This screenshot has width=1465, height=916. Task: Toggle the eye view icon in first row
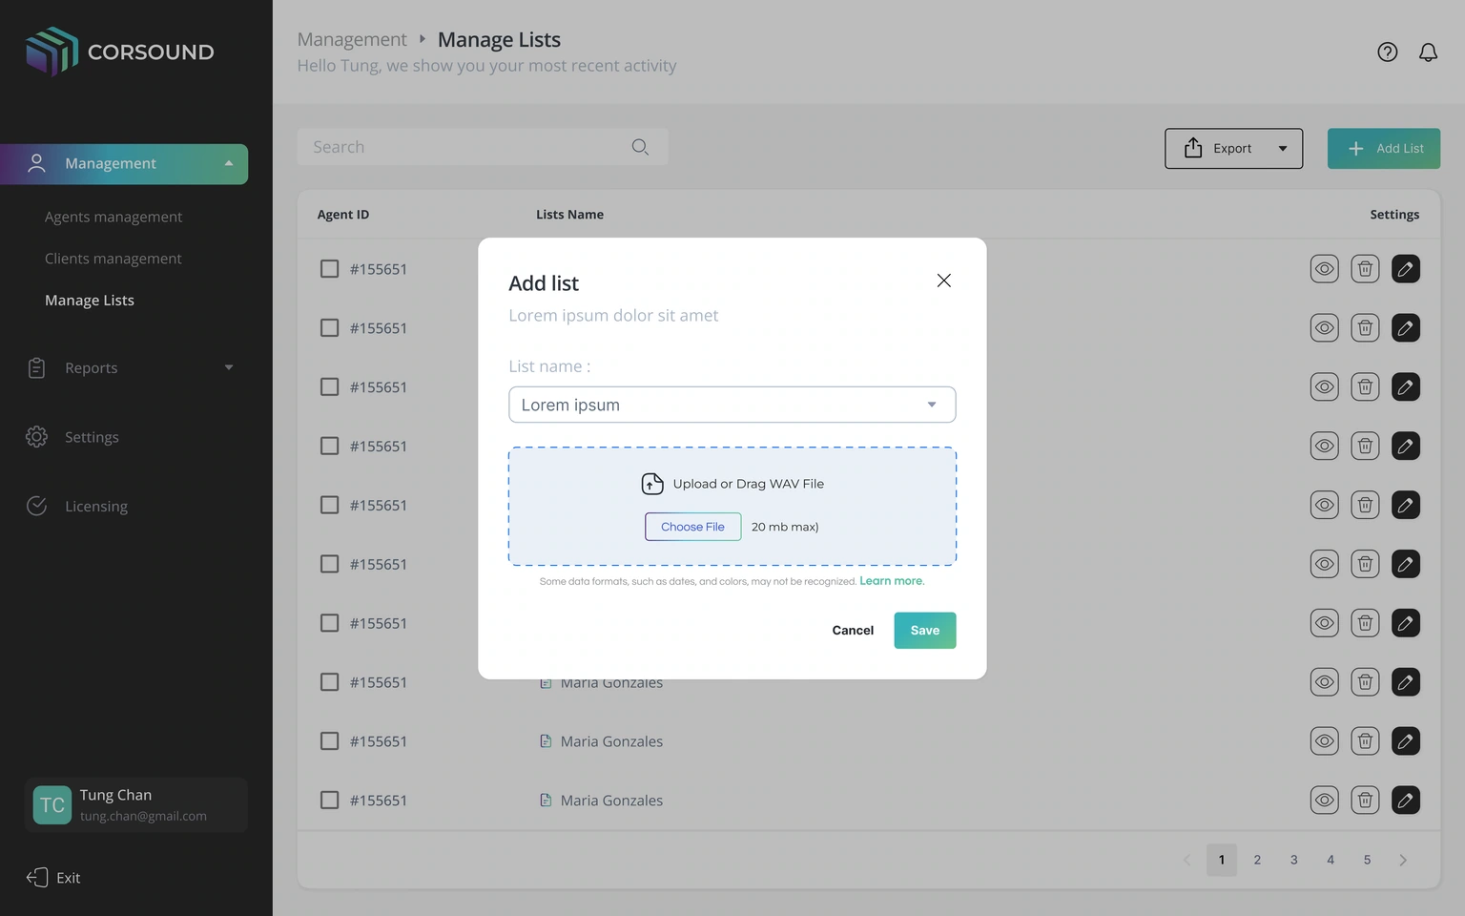tap(1325, 269)
